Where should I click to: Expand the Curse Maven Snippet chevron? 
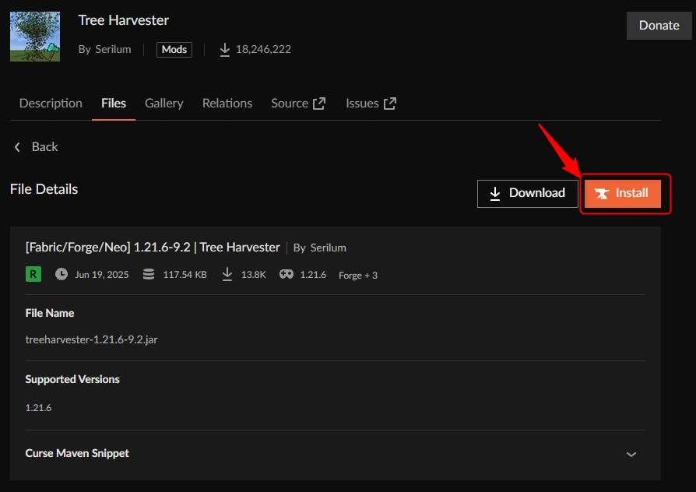coord(631,455)
